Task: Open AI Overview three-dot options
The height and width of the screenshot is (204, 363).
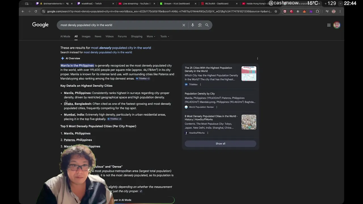Action: tap(258, 58)
